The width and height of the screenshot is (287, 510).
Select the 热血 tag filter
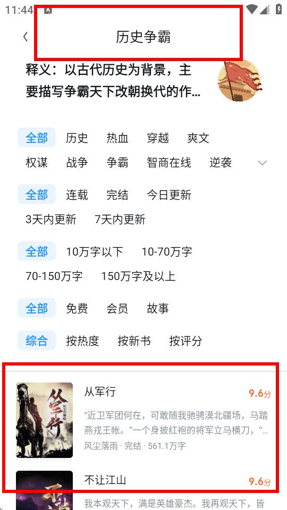pyautogui.click(x=117, y=138)
